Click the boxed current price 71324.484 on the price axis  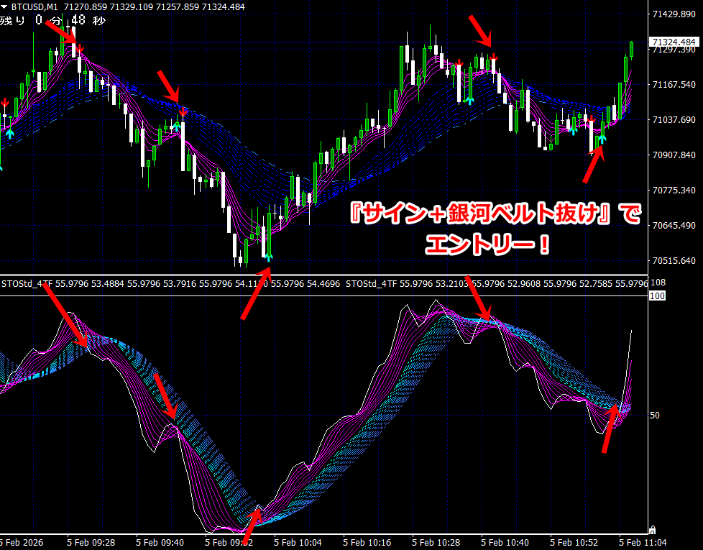pos(674,42)
